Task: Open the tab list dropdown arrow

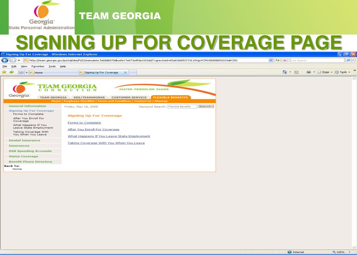Action: tap(27, 73)
